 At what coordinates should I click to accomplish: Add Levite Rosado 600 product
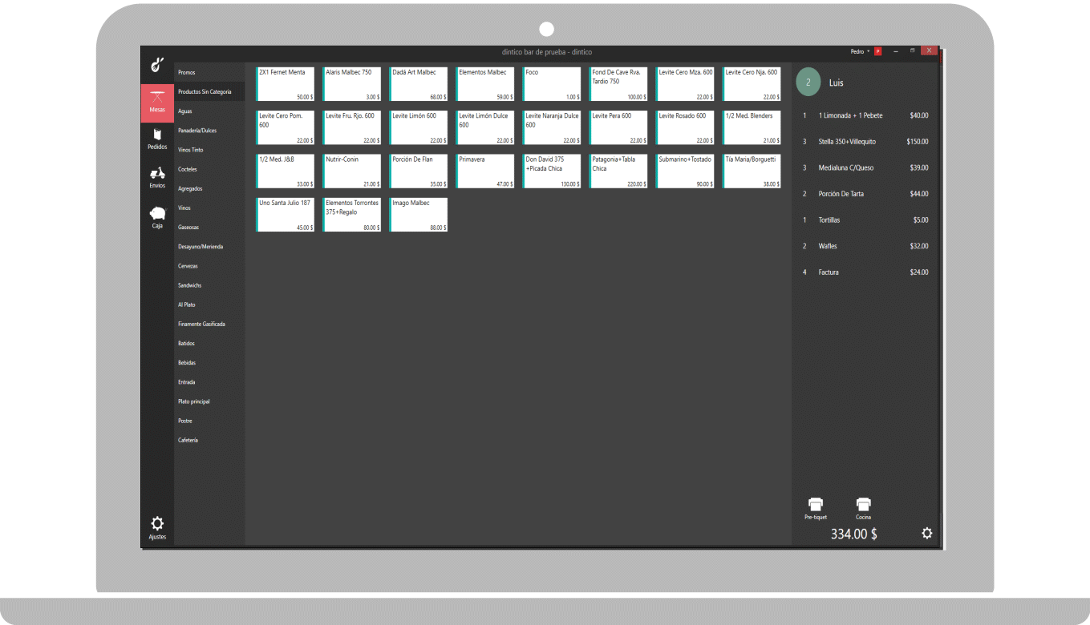coord(685,128)
